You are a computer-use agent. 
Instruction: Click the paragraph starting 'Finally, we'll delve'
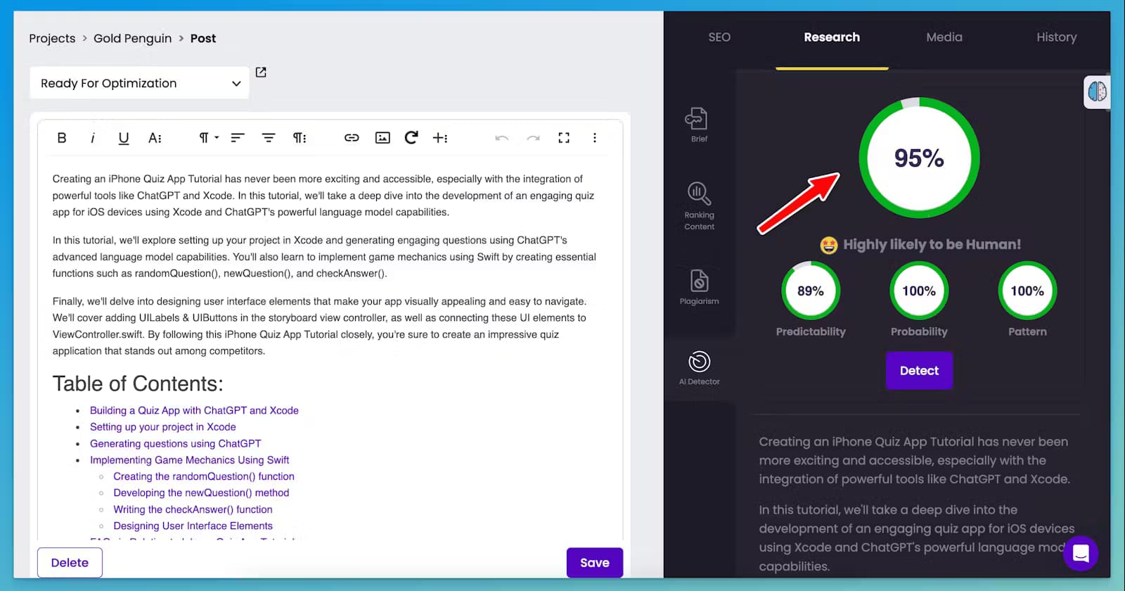320,326
